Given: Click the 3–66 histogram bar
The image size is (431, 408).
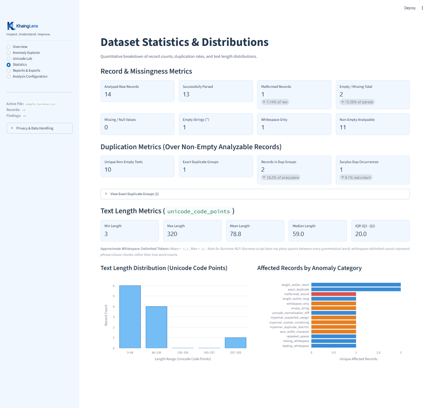Looking at the screenshot, I should [130, 317].
